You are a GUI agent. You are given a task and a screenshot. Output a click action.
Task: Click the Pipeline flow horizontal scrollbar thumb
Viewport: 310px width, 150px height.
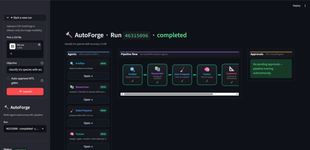click(x=168, y=94)
